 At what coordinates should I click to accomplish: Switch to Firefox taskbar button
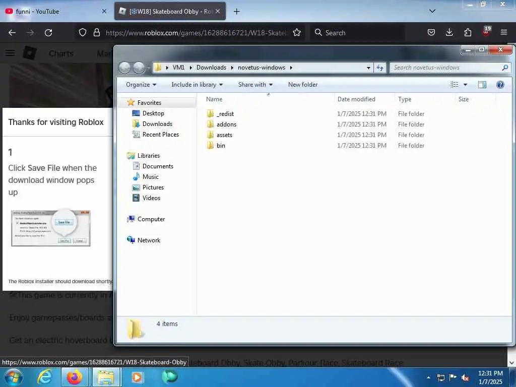[75, 377]
